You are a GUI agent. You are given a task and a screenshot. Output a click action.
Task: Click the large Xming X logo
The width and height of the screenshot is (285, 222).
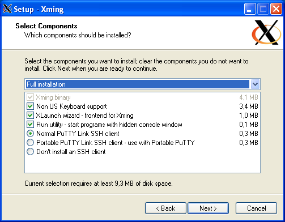tap(266, 32)
